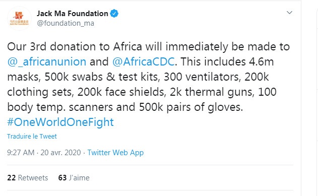This screenshot has height=196, width=318.
Task: Click the date 20 avr. 2020
Action: coord(60,153)
